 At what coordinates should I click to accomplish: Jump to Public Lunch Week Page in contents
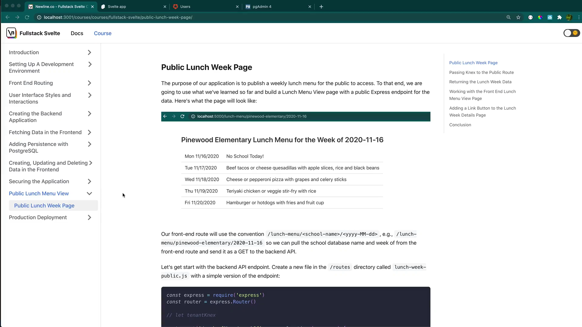point(473,63)
